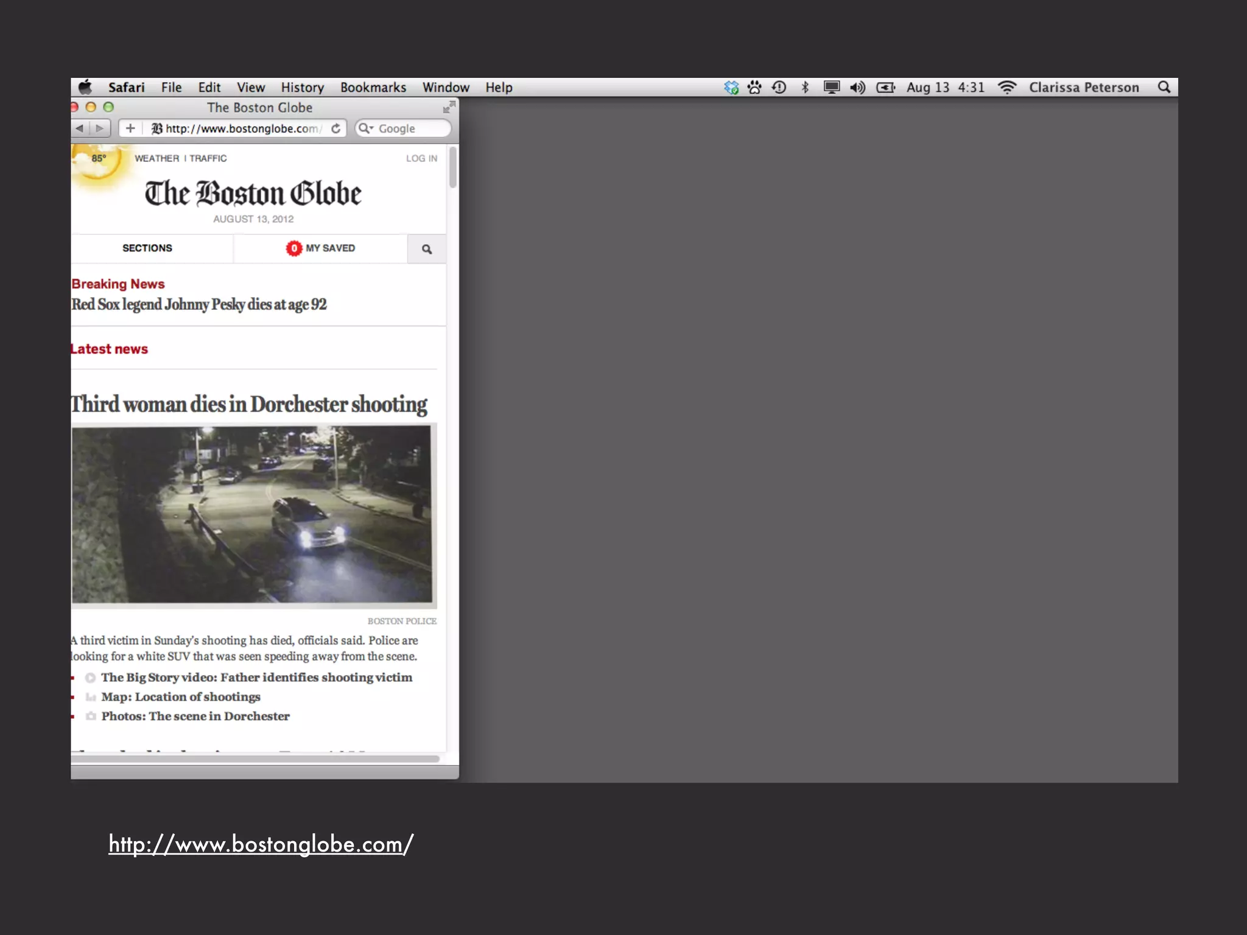This screenshot has height=935, width=1247.
Task: Open The Big Story video link
Action: 256,678
